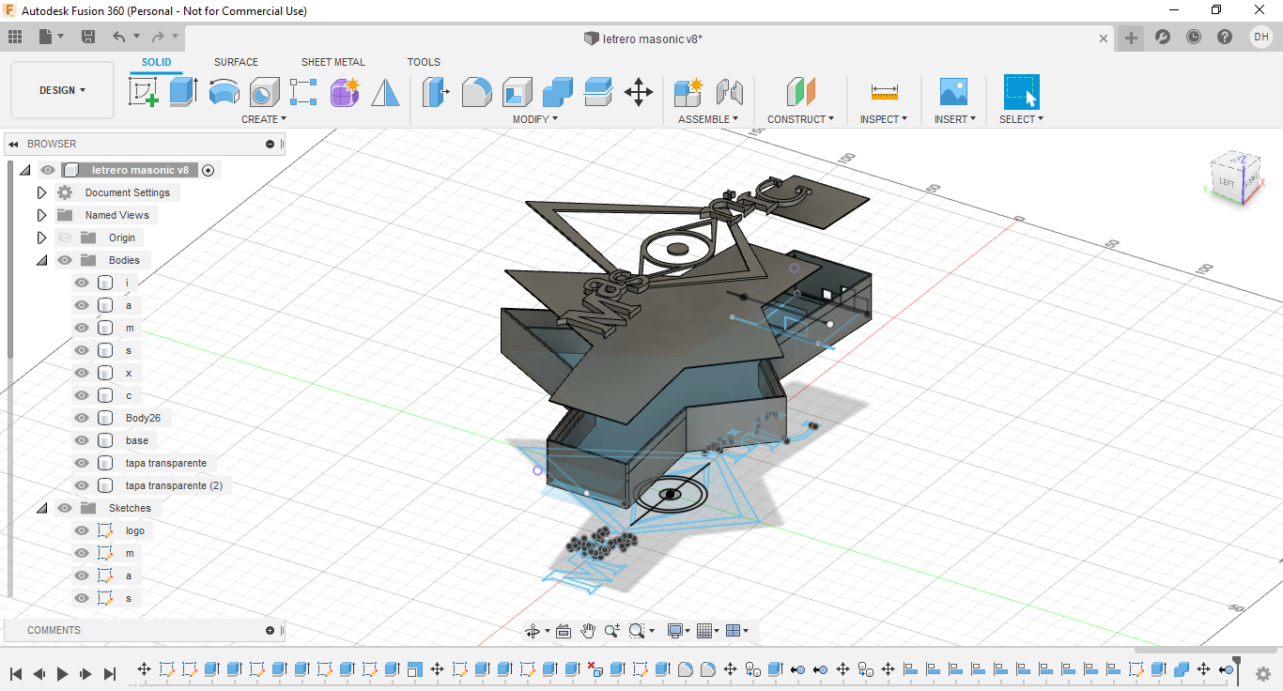1283x691 pixels.
Task: Toggle visibility of the Bodies folder
Action: pos(65,260)
